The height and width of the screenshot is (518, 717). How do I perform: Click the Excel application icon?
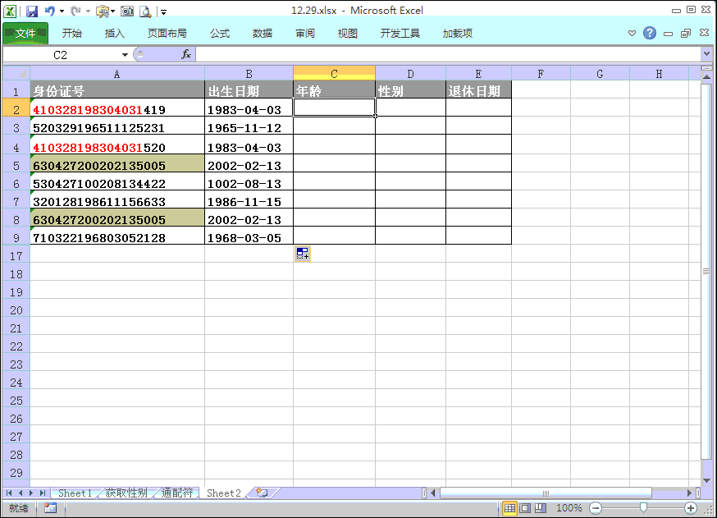pos(10,11)
